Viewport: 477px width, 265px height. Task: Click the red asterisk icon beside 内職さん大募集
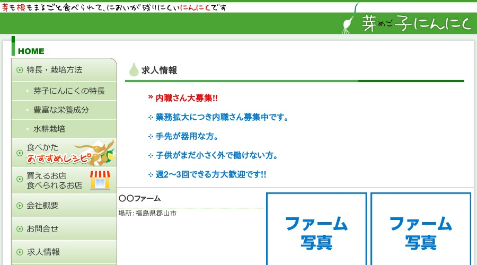pos(151,98)
